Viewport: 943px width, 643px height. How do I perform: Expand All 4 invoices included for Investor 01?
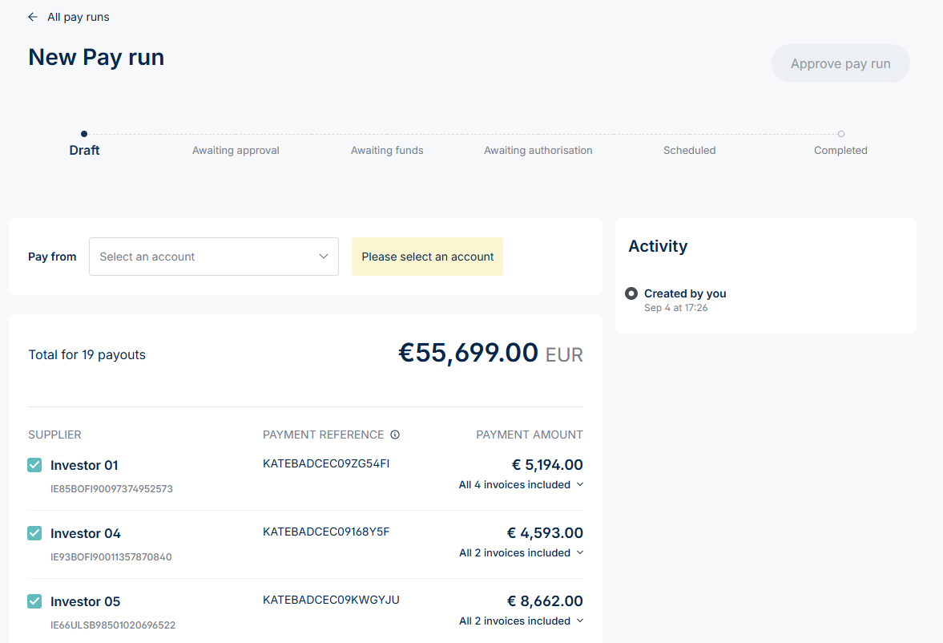tap(521, 485)
